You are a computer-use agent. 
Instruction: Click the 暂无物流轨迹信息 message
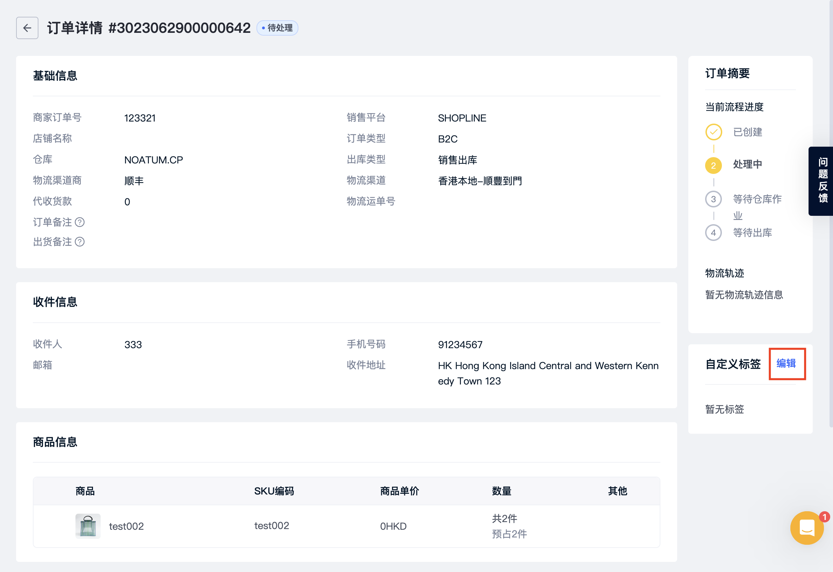[x=744, y=295]
